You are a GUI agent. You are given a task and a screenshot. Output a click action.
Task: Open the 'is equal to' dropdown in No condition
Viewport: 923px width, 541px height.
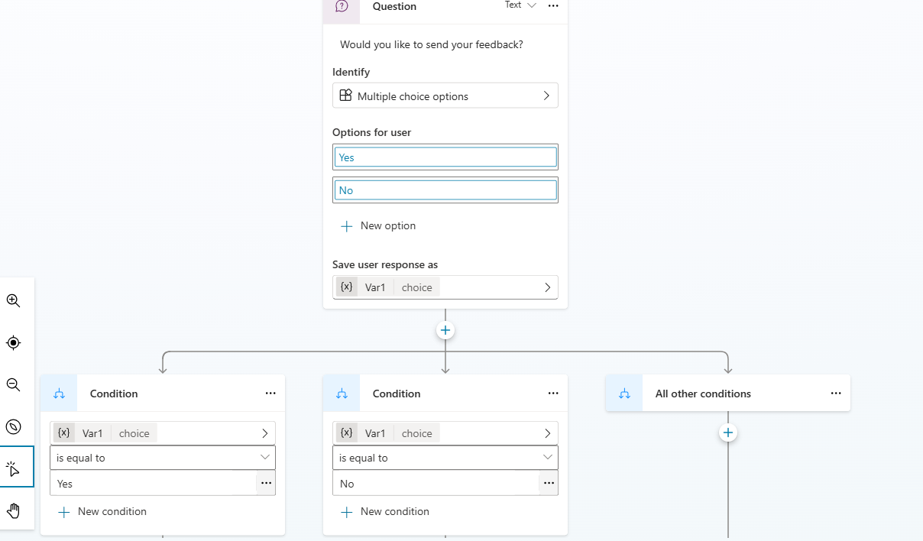click(445, 458)
